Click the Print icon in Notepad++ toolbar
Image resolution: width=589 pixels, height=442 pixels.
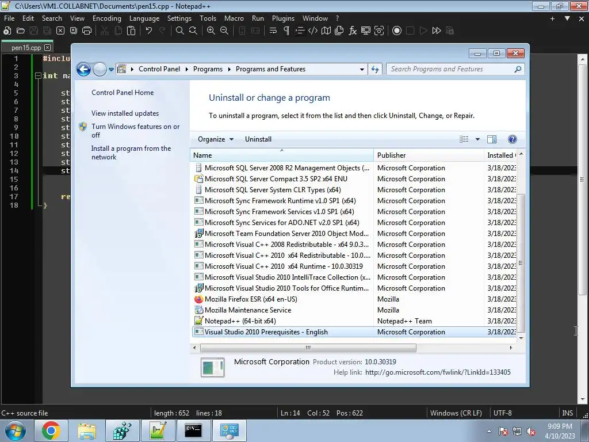tap(87, 31)
